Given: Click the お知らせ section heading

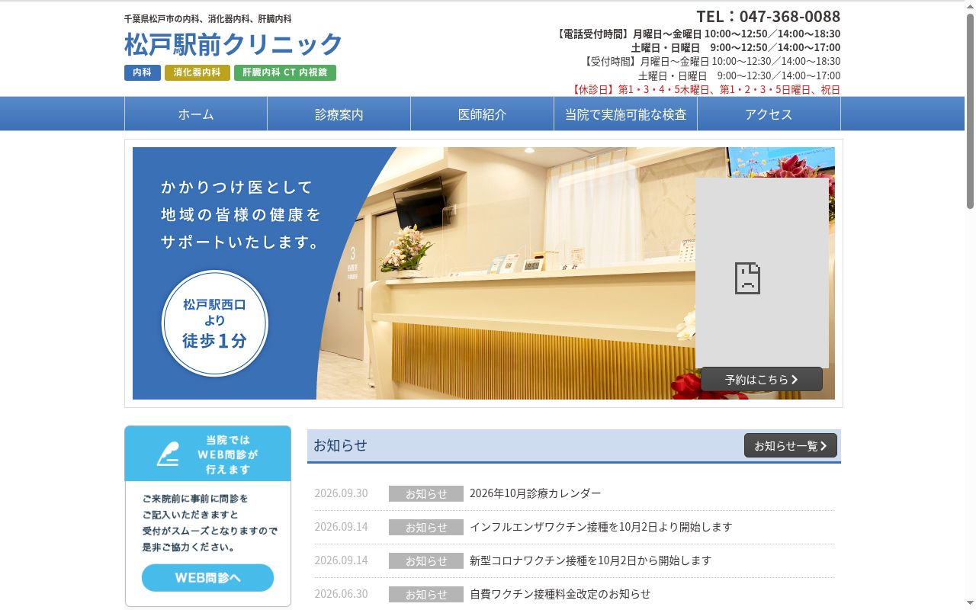Looking at the screenshot, I should [340, 445].
